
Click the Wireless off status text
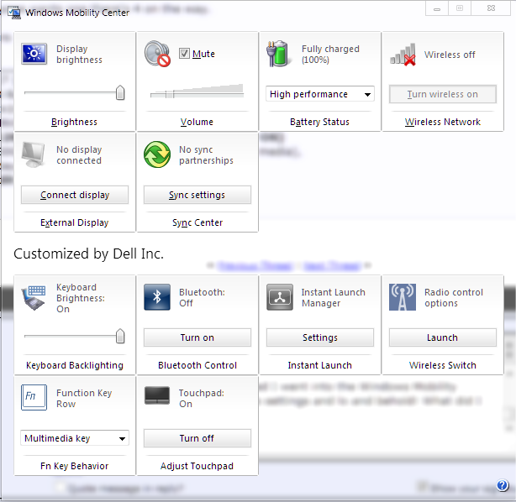click(450, 55)
